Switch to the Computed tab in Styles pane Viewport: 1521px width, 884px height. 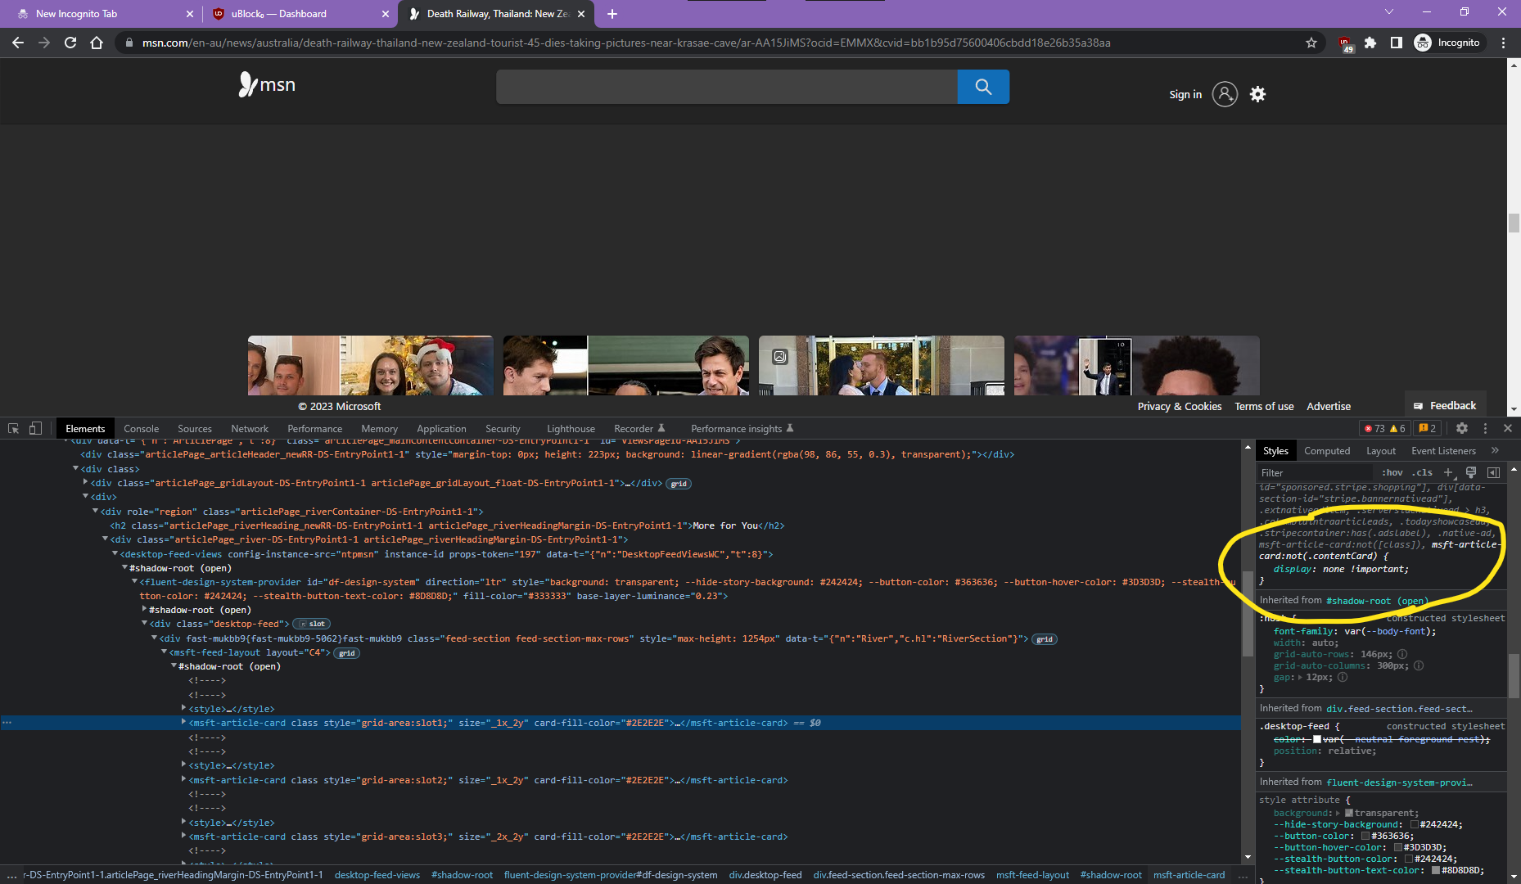pos(1327,450)
